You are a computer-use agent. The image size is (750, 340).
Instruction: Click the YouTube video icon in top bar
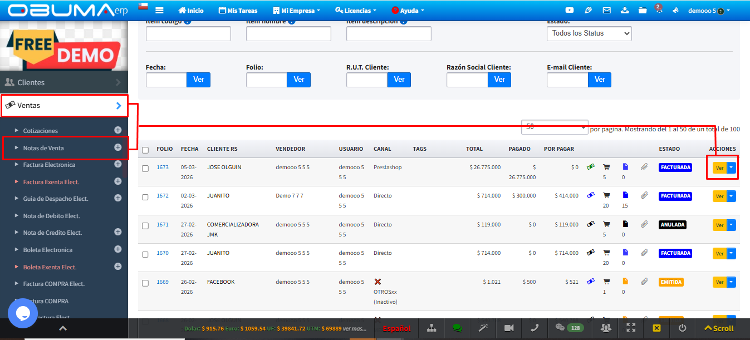[569, 10]
